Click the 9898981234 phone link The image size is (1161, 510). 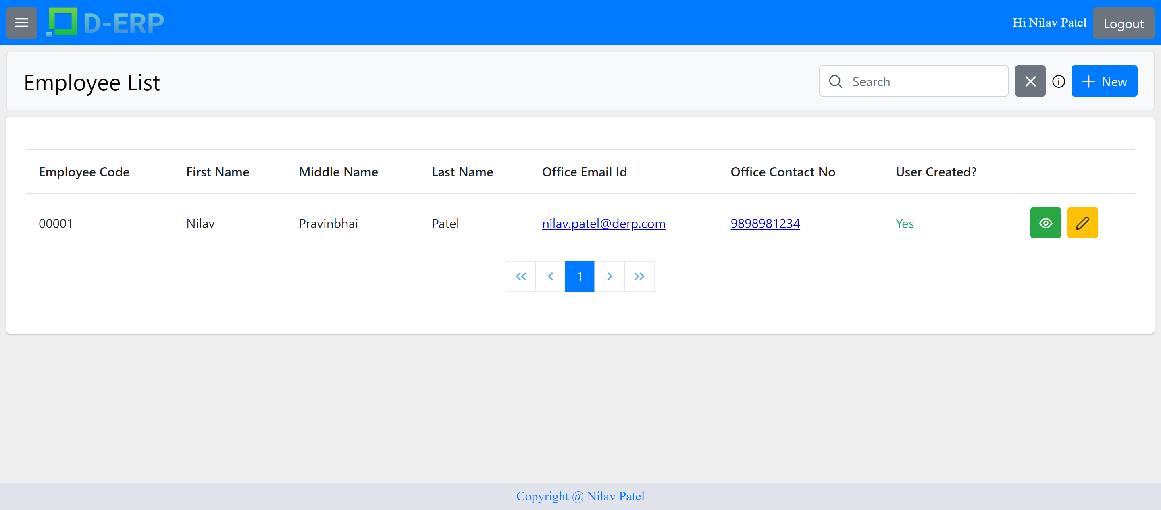pyautogui.click(x=765, y=224)
